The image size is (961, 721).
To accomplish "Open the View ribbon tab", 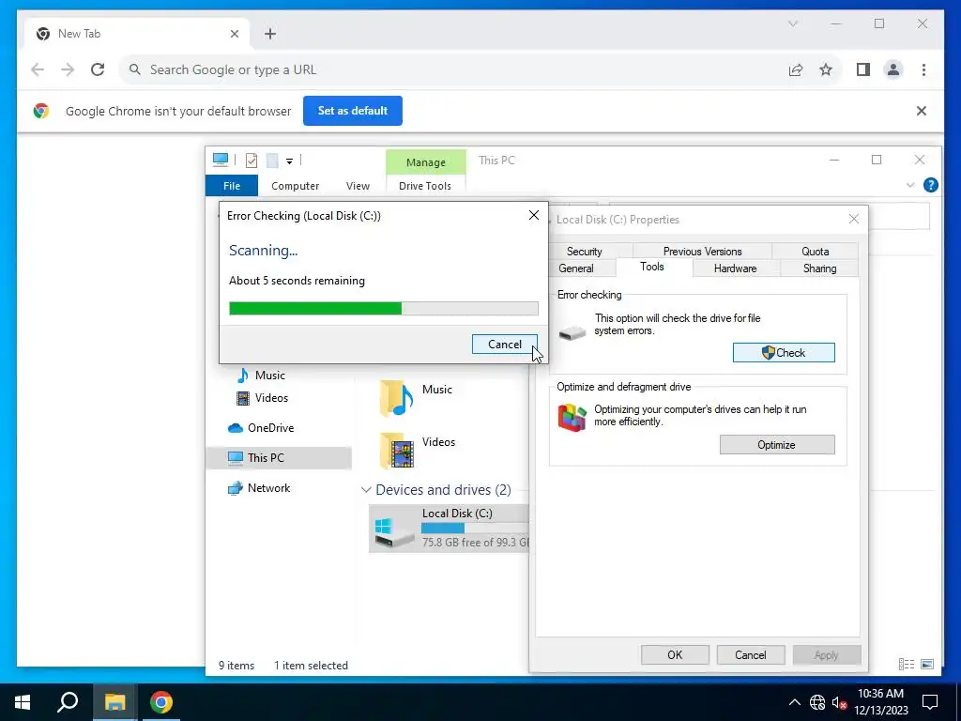I will pos(358,186).
